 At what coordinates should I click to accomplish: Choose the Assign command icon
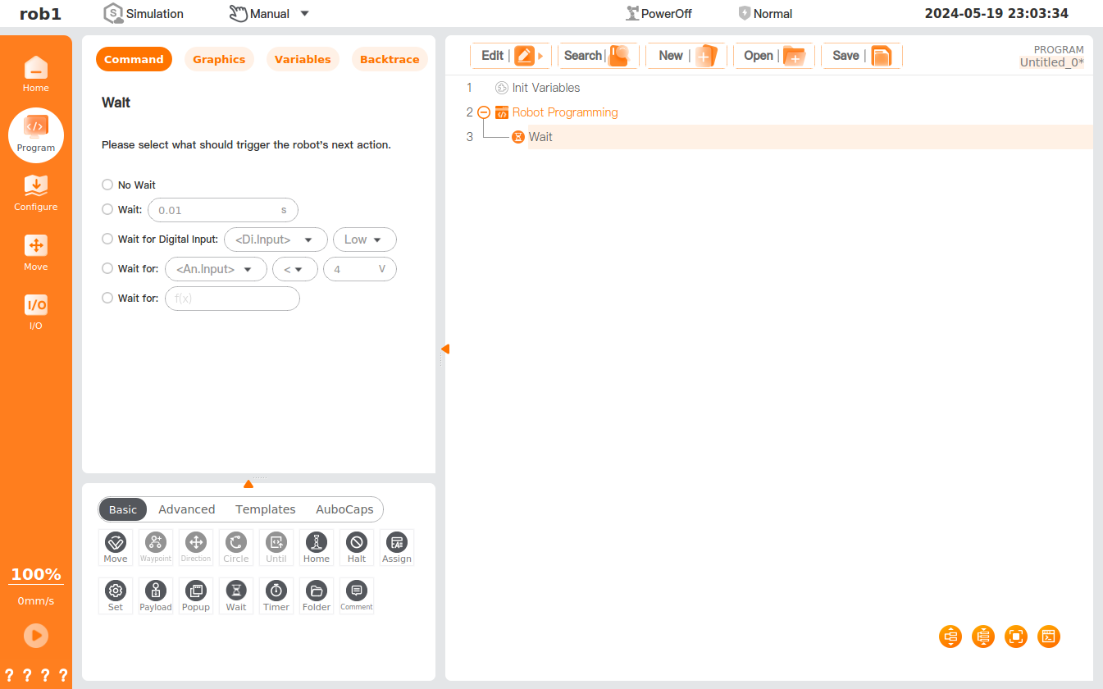(x=397, y=546)
